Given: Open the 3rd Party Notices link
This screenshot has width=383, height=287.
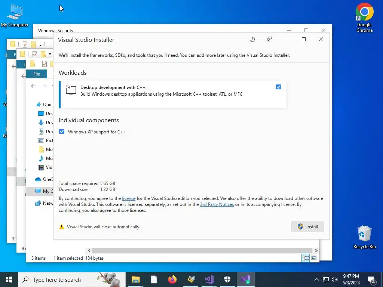Looking at the screenshot, I should pyautogui.click(x=217, y=204).
